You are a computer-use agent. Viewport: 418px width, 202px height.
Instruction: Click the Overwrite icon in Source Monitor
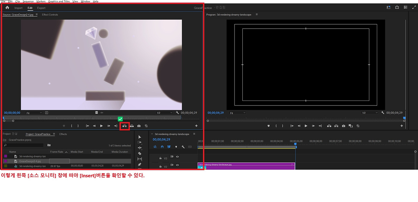coord(132,126)
